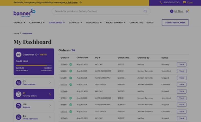
Task: Focus the product search field
Action: click(x=97, y=11)
